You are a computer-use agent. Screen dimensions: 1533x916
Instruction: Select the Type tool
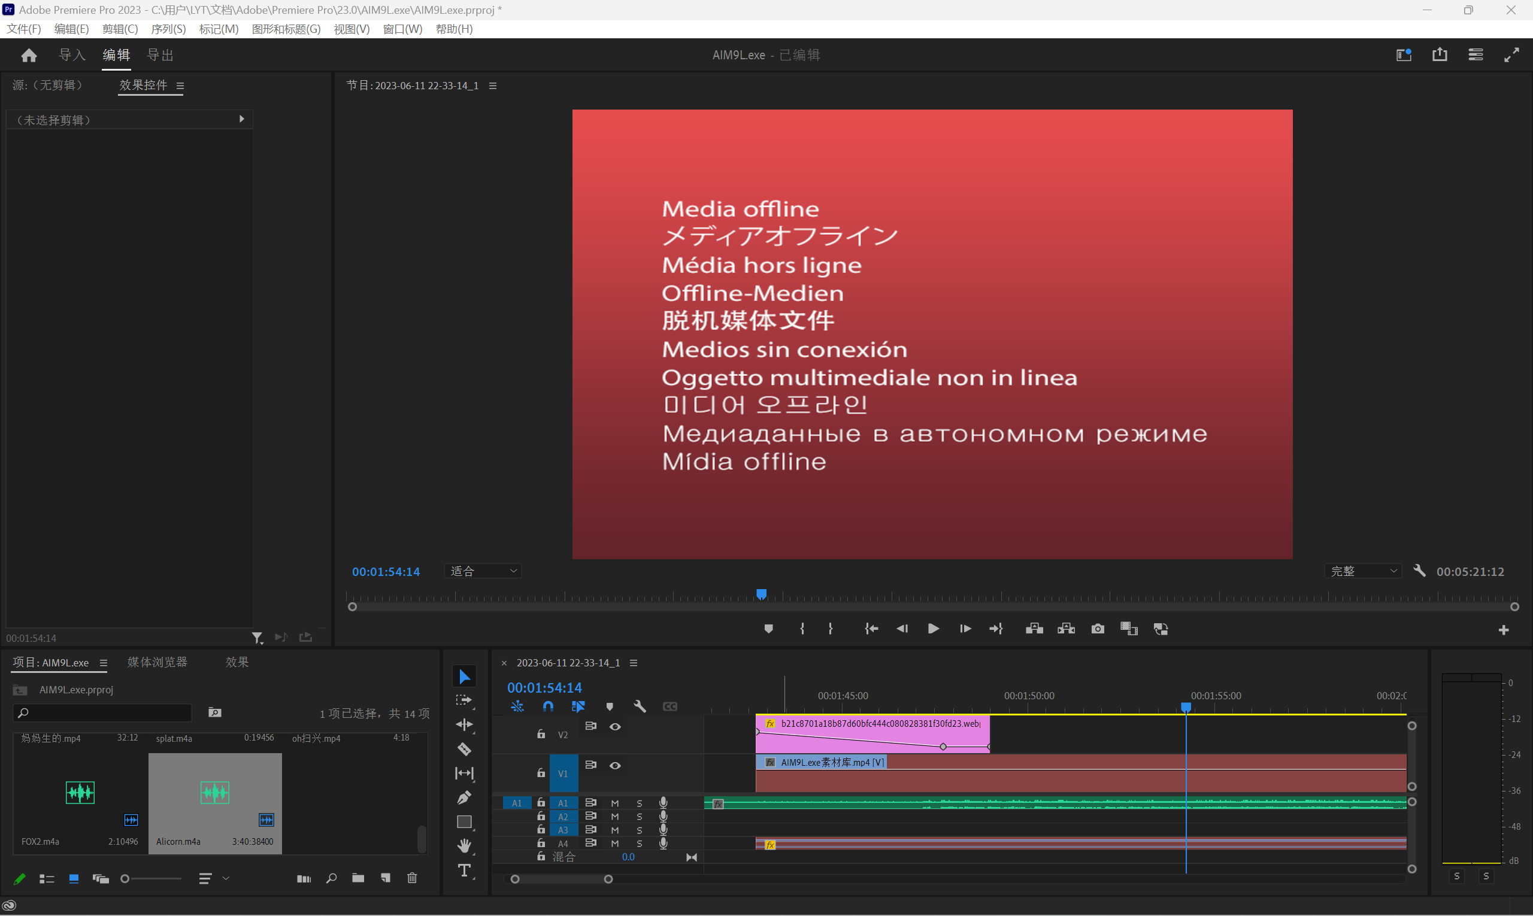tap(464, 870)
